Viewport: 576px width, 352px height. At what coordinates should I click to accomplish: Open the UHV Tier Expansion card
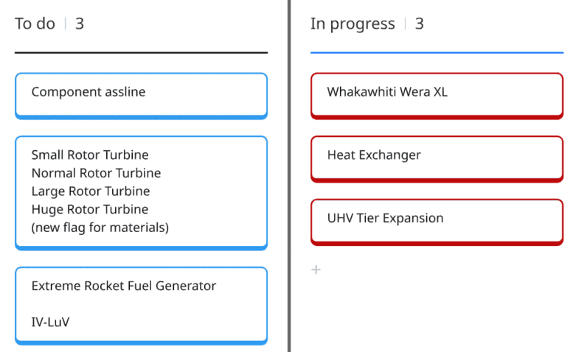coord(437,219)
